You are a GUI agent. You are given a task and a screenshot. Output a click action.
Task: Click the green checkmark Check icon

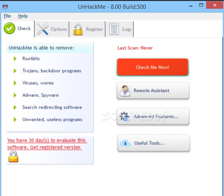coord(10,28)
